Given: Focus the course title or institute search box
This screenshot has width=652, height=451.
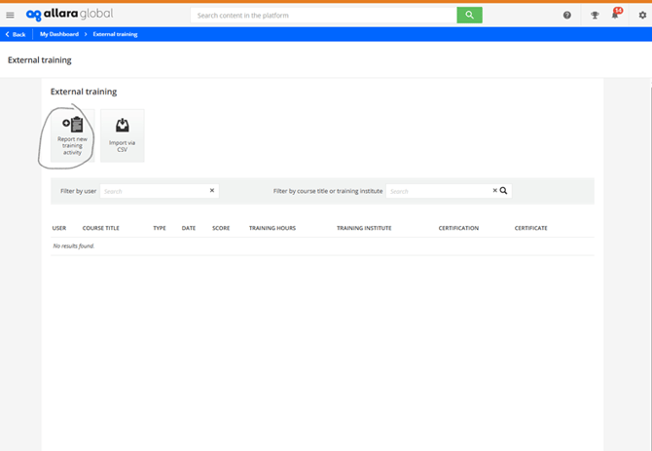Looking at the screenshot, I should (438, 191).
